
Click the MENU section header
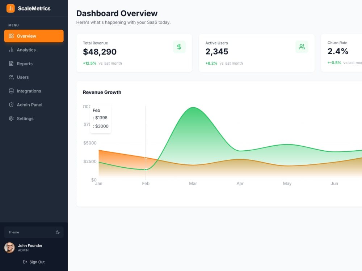tap(14, 25)
